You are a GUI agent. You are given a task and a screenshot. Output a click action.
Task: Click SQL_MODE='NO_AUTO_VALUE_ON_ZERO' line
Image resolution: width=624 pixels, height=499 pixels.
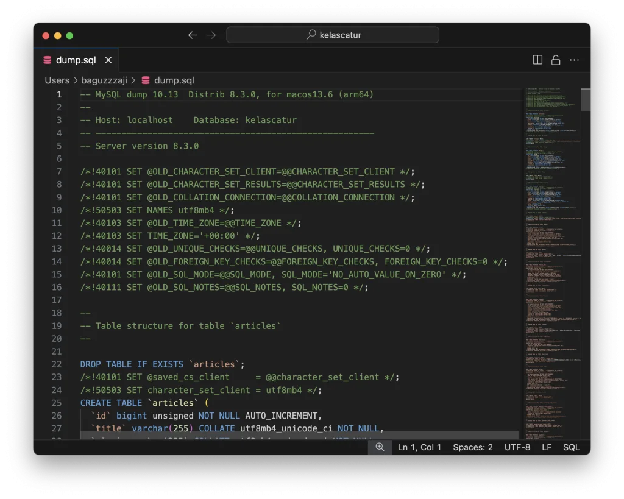coord(273,275)
